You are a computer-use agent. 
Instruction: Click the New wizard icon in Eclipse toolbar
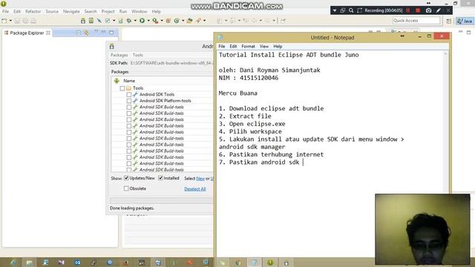point(4,21)
